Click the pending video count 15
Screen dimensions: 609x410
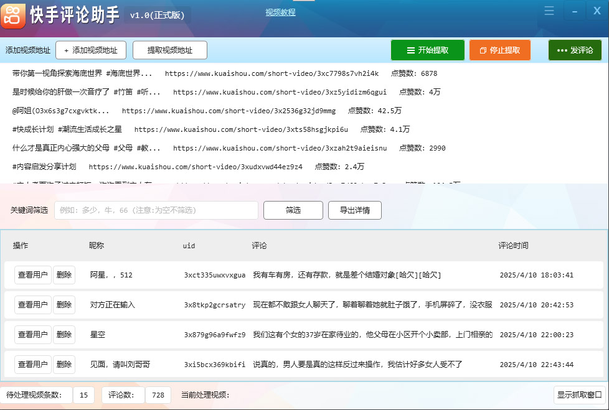[x=83, y=395]
